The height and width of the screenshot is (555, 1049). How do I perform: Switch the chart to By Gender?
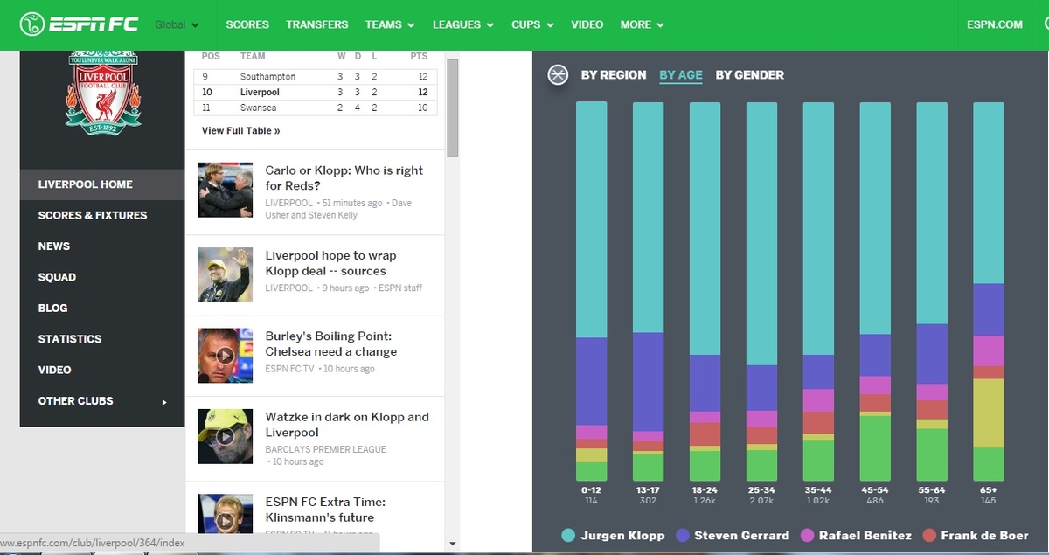[750, 75]
